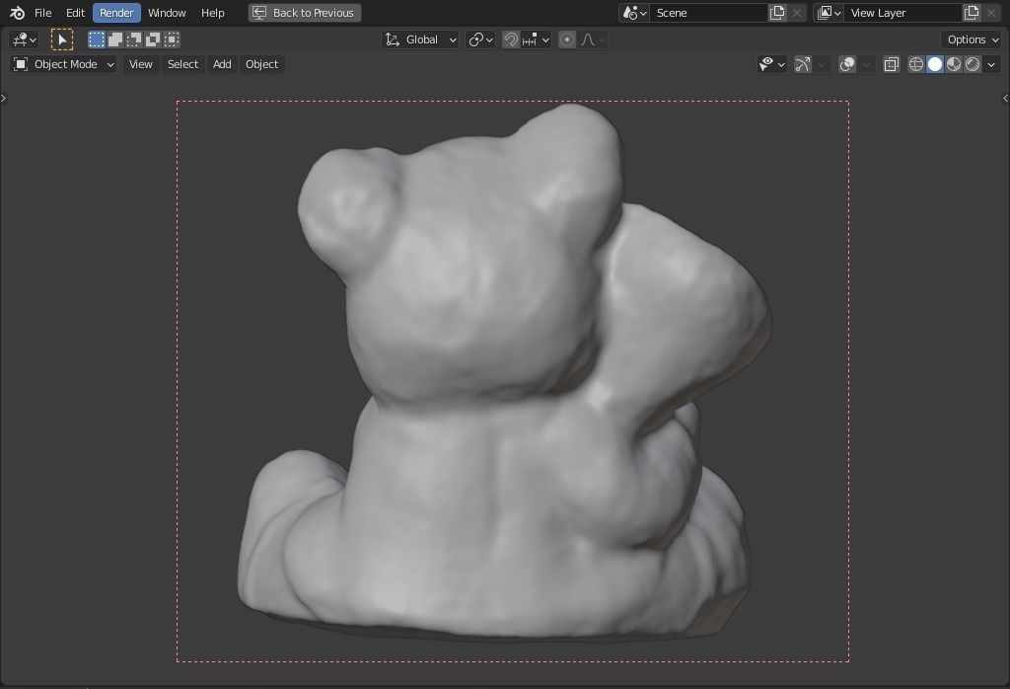Open the Edit menu
Image resolution: width=1010 pixels, height=689 pixels.
[75, 13]
